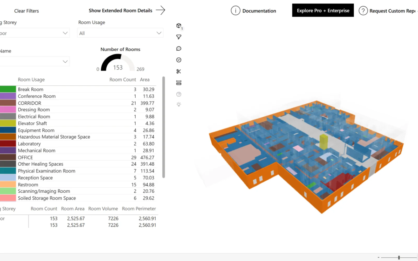Screen dimensions: 418x261
Task: Click the Documentation info circle icon
Action: 235,11
